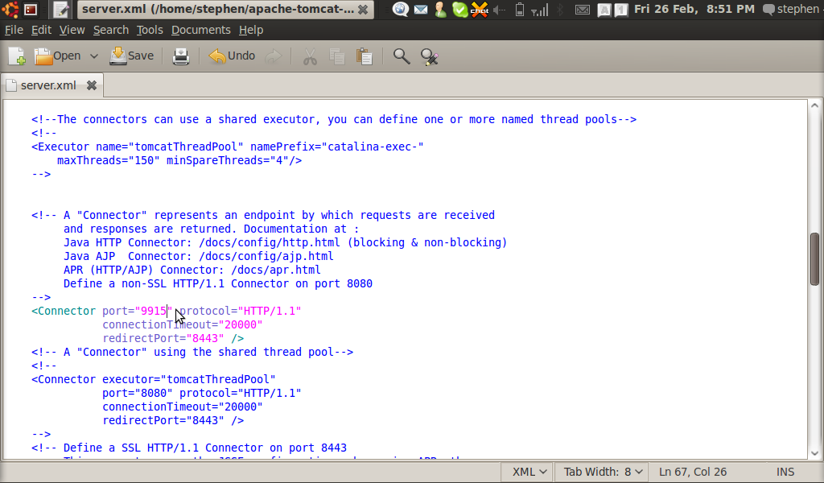824x483 pixels.
Task: Print the server.xml file
Action: click(180, 56)
